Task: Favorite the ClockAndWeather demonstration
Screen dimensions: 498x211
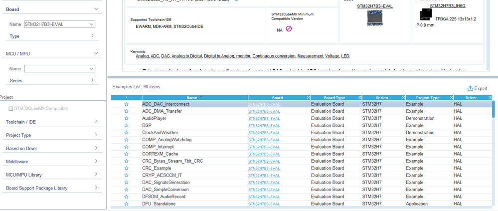Action: point(127,133)
